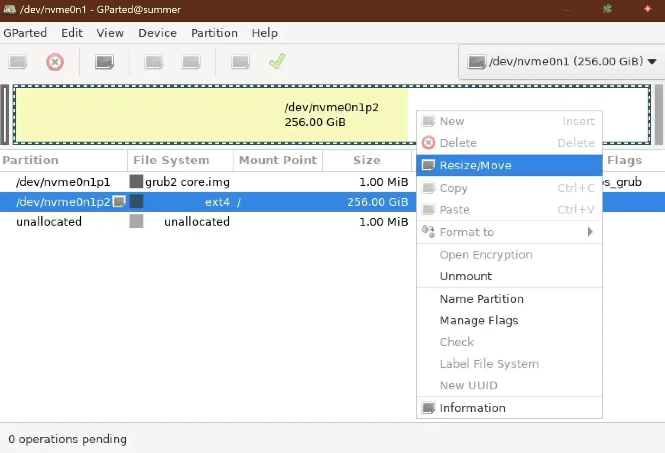Click the red Delete partition toolbar icon
This screenshot has height=453, width=665.
pos(55,62)
